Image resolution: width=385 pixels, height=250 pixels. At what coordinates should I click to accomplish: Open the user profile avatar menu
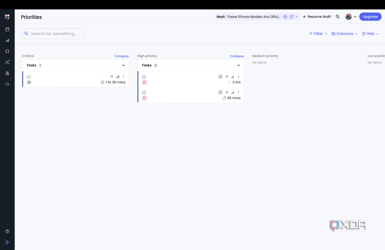click(351, 17)
